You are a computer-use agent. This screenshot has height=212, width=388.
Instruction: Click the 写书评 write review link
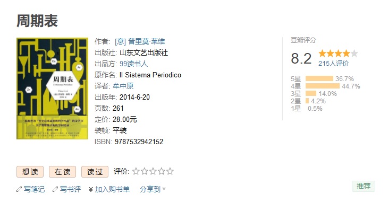point(70,190)
